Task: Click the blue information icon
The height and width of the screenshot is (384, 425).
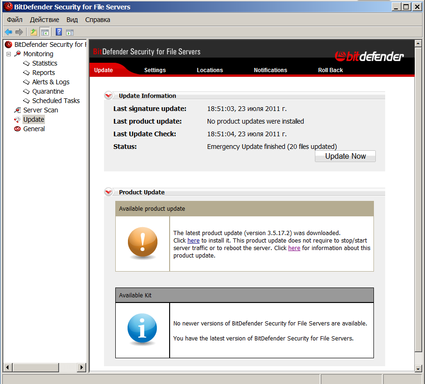Action: click(x=142, y=328)
